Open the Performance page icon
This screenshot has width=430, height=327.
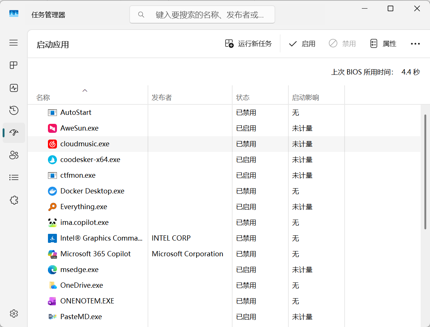click(13, 88)
